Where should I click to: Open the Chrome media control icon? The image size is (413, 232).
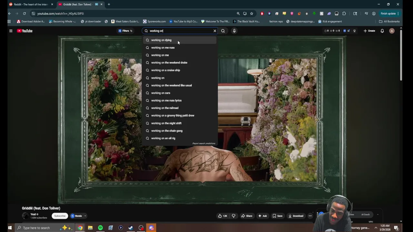point(366,14)
